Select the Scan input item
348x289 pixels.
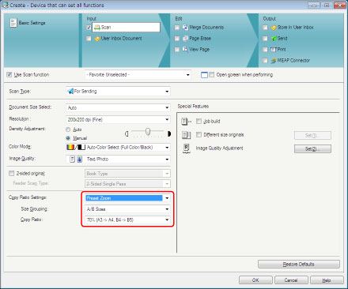[126, 28]
